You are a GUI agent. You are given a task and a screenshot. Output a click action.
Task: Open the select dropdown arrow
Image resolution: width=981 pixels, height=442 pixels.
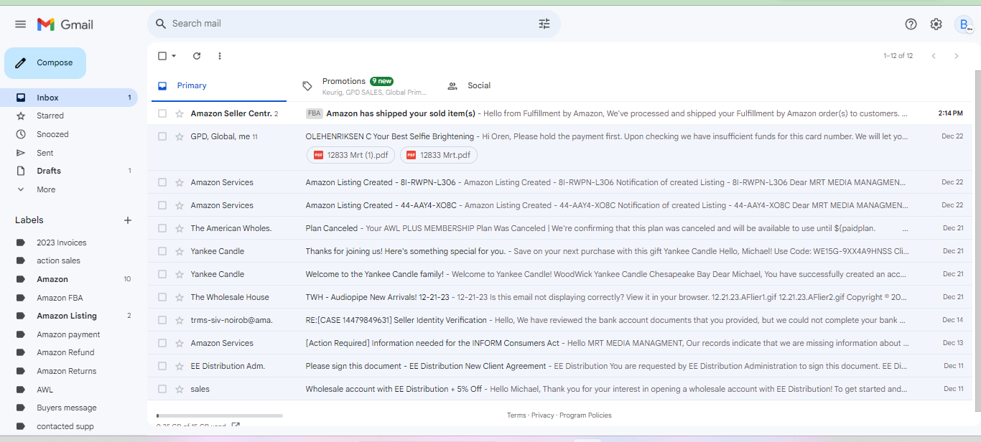point(174,56)
